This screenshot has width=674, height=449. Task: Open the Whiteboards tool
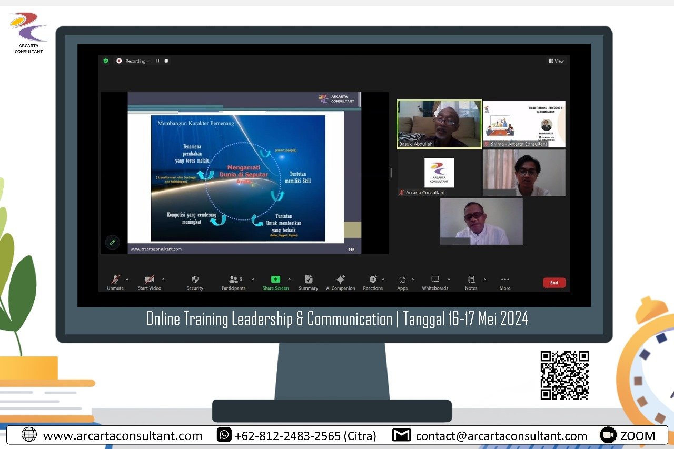(435, 280)
